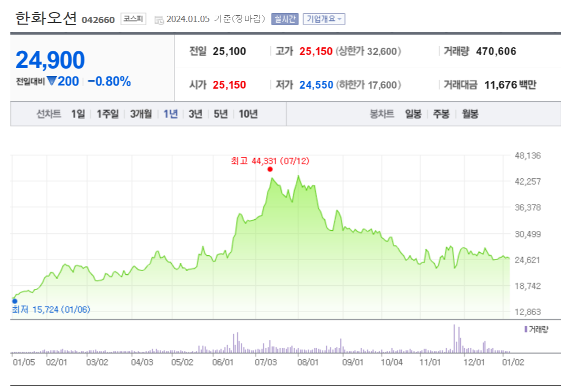Click the 18,742 y-axis label
The width and height of the screenshot is (561, 386).
[x=528, y=286]
